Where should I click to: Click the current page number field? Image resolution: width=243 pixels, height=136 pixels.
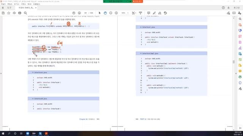(x=85, y=13)
